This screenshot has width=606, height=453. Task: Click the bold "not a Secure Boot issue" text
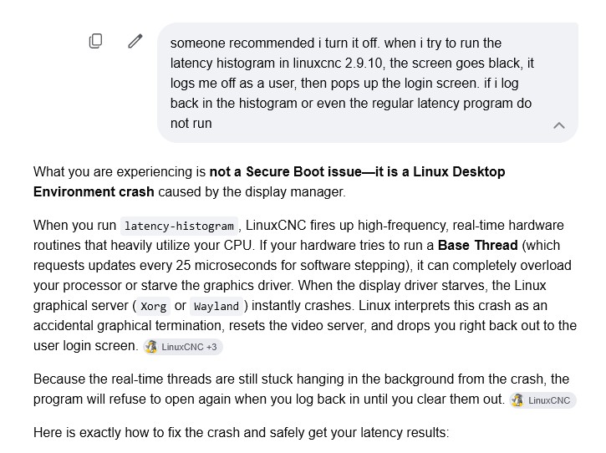coord(285,171)
